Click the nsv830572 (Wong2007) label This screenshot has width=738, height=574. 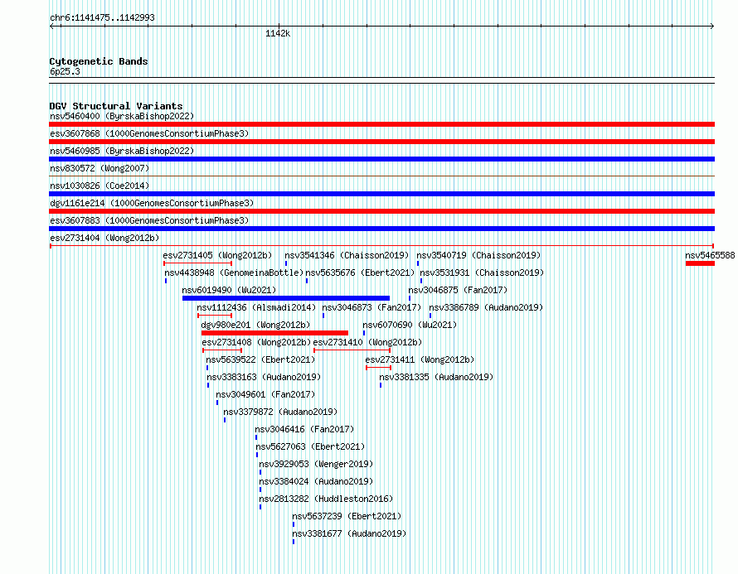pyautogui.click(x=100, y=168)
